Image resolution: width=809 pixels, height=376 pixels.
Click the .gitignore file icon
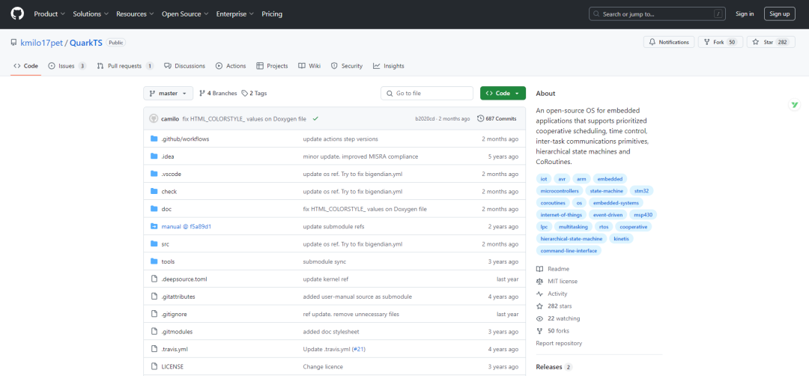pos(154,314)
